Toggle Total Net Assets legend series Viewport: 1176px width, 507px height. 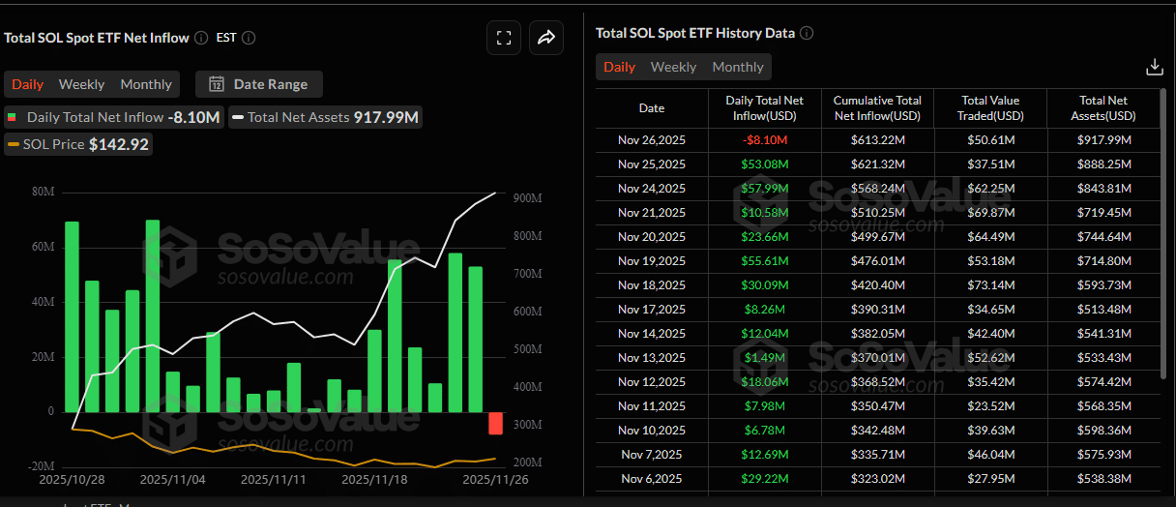[326, 117]
